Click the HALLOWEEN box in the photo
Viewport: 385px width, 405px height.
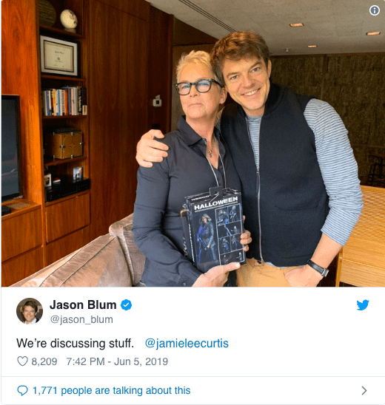[x=215, y=230]
